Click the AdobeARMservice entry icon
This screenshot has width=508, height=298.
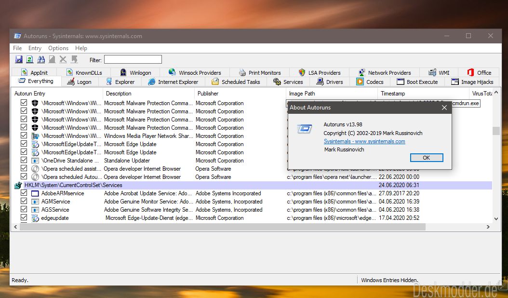[35, 193]
